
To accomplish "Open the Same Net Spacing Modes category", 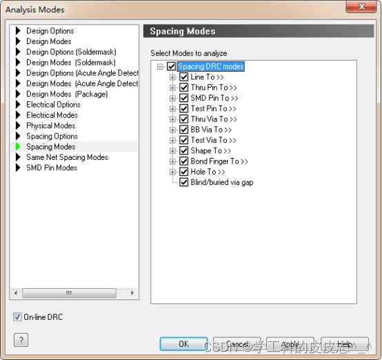I will point(67,157).
